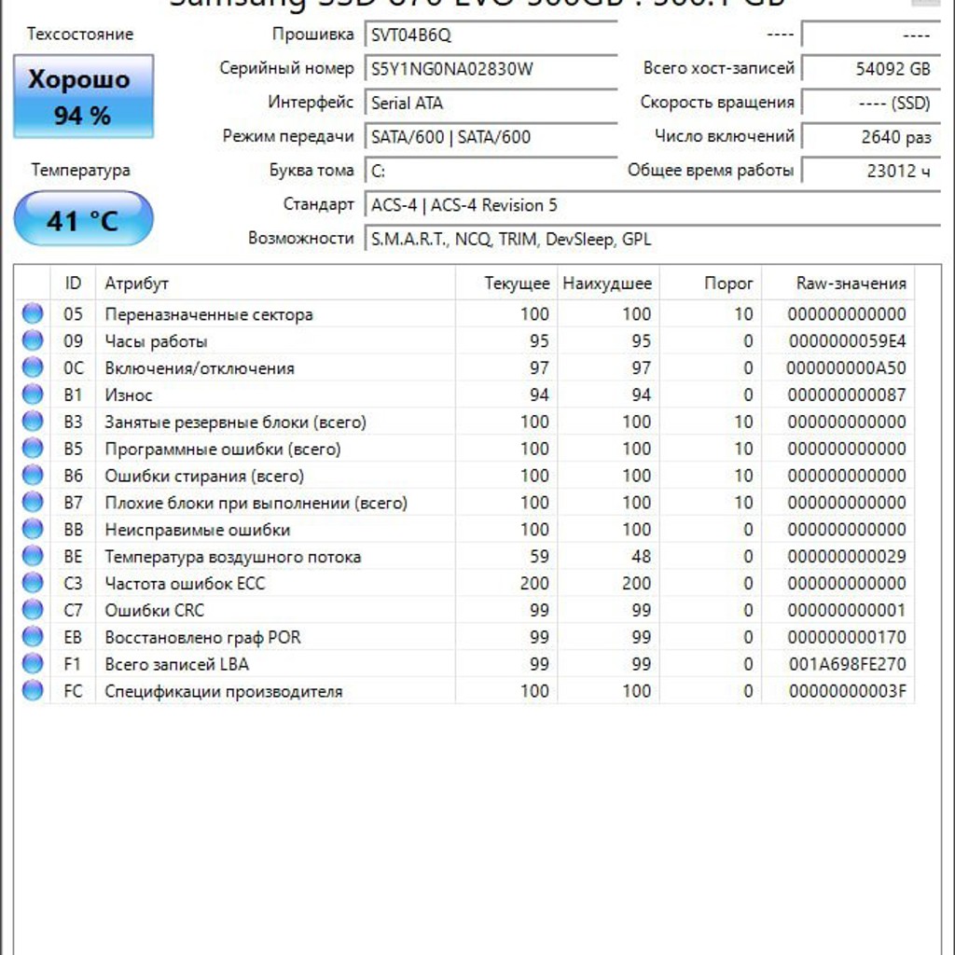Select Плохие блоки при выполнении (всего) text
955x955 pixels.
pos(256,503)
